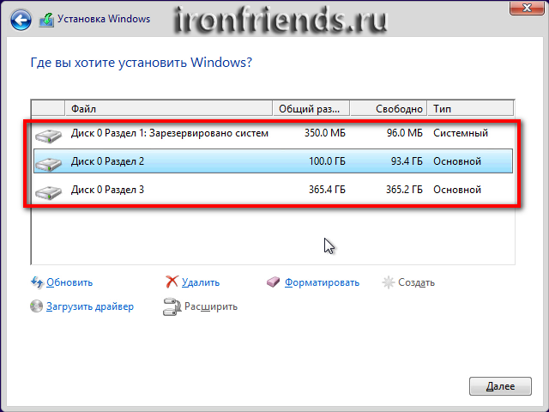Image resolution: width=549 pixels, height=412 pixels.
Task: Open the Загрузить драйвер link
Action: pos(90,306)
